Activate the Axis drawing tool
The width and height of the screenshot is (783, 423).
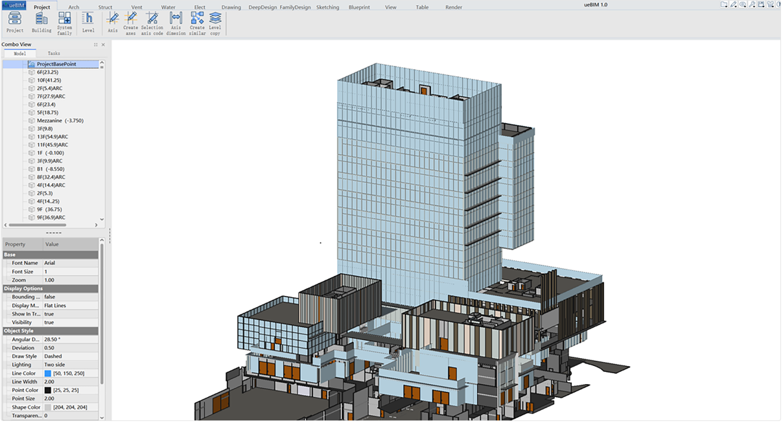(113, 19)
